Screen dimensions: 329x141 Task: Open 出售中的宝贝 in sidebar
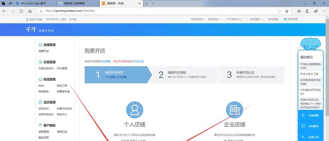click(x=64, y=109)
